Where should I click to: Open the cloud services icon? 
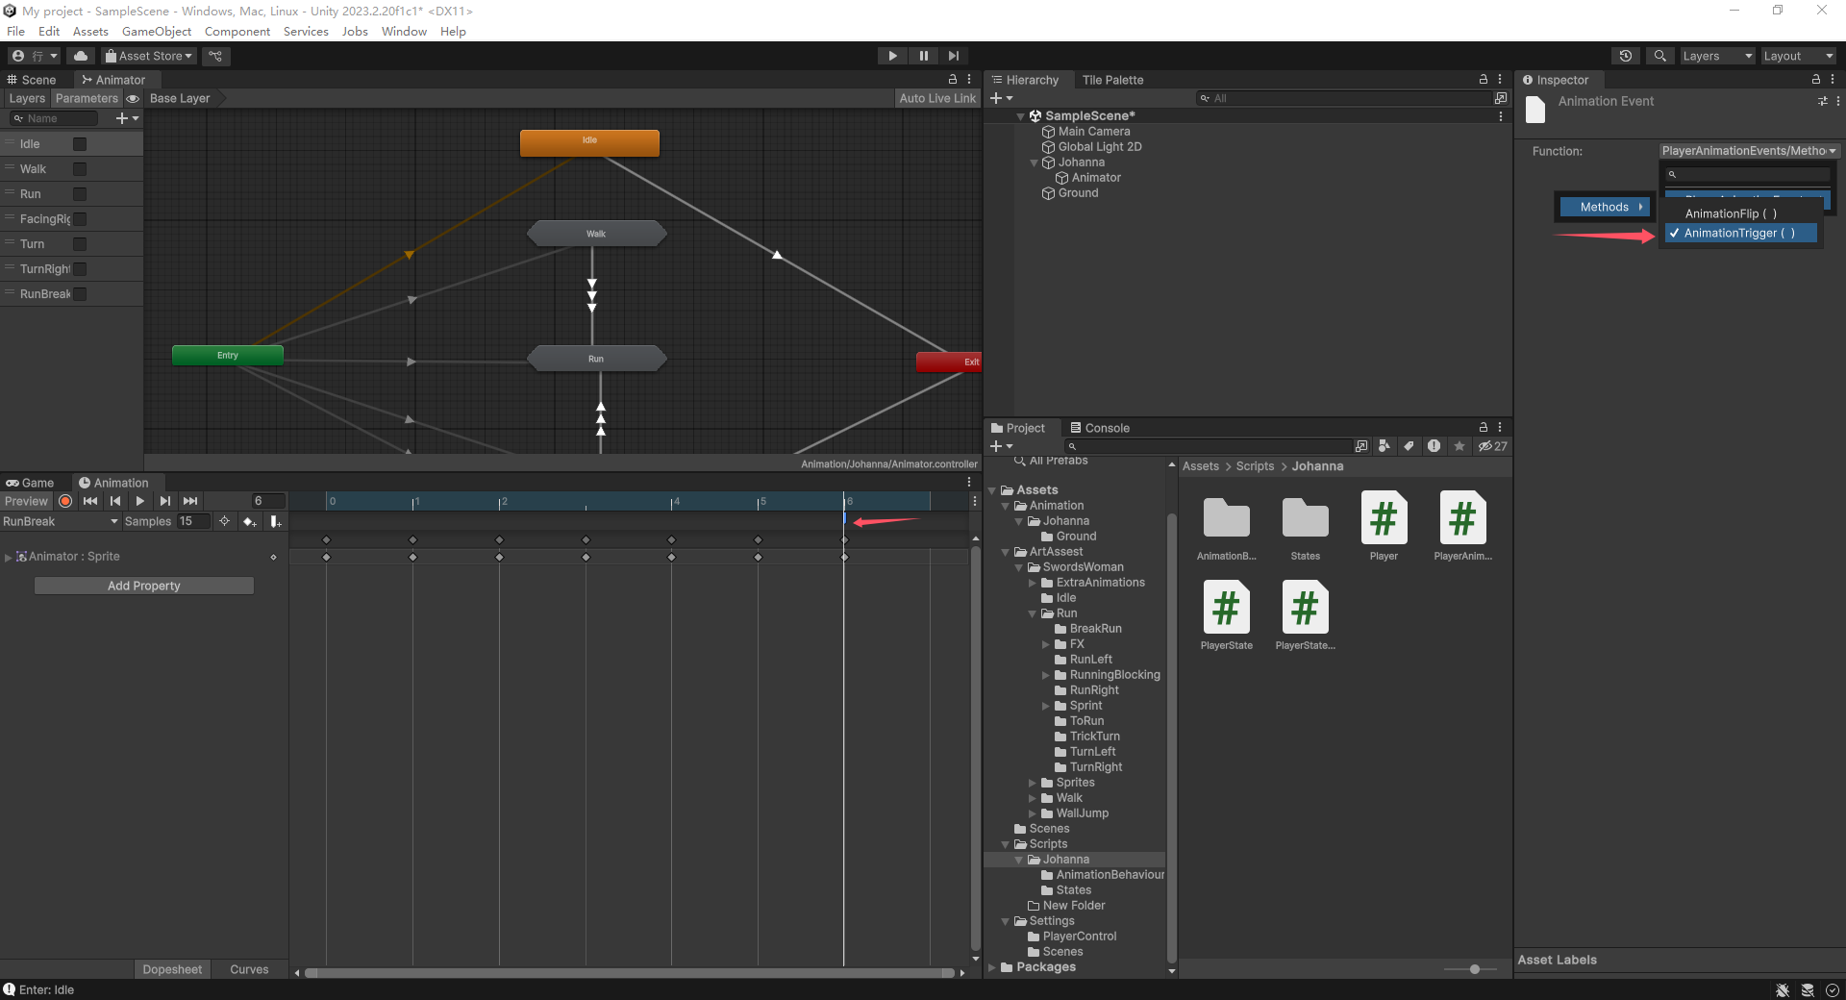click(x=81, y=56)
